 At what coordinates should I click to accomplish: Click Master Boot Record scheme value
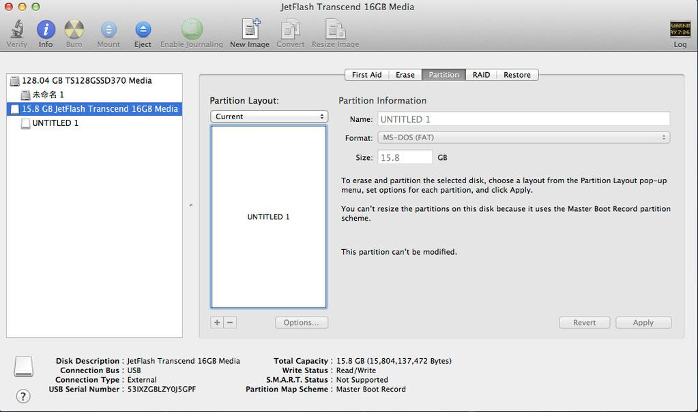pyautogui.click(x=370, y=390)
